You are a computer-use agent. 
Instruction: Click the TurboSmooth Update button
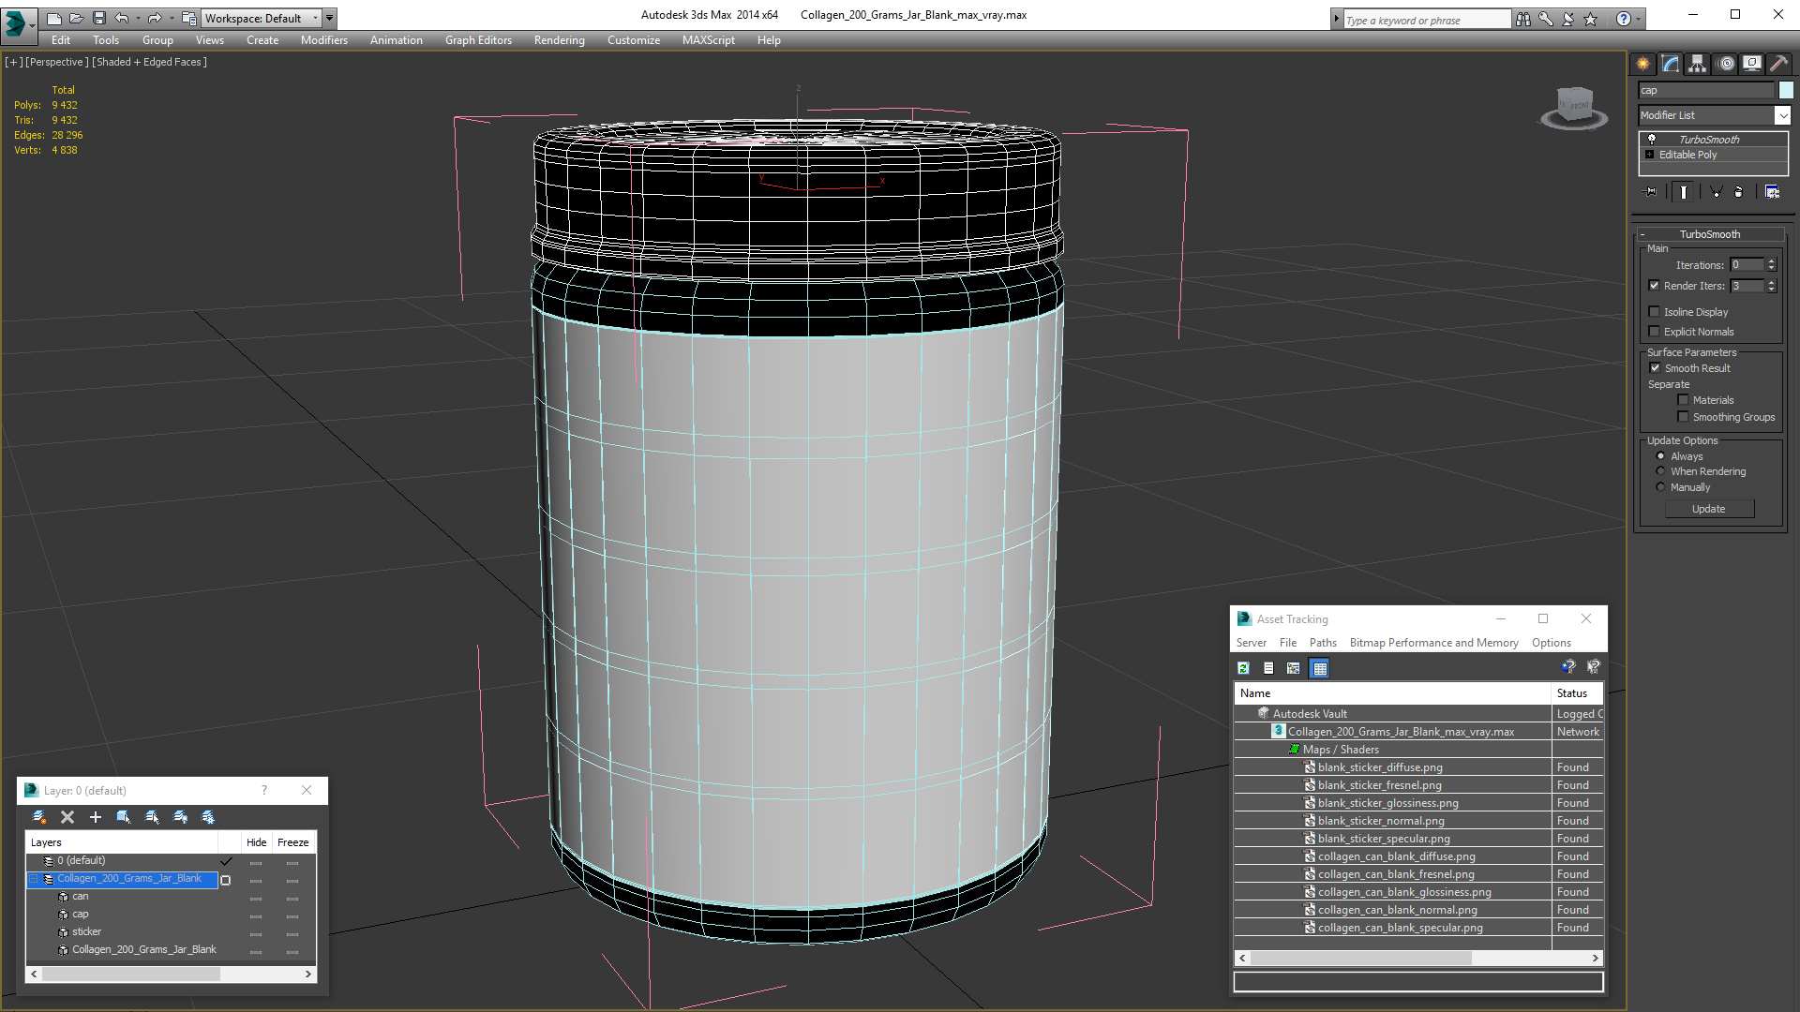1709,509
